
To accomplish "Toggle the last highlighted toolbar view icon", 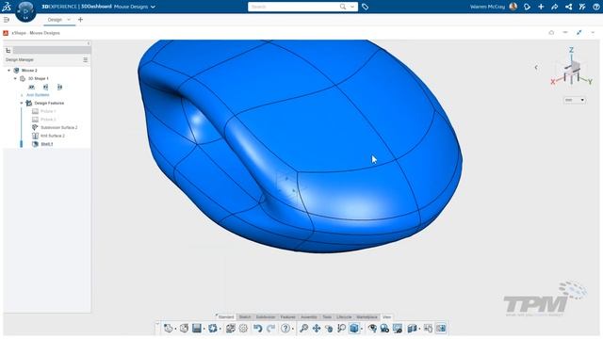I will pyautogui.click(x=441, y=329).
